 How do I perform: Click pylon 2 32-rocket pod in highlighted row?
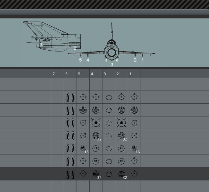pos(122,174)
